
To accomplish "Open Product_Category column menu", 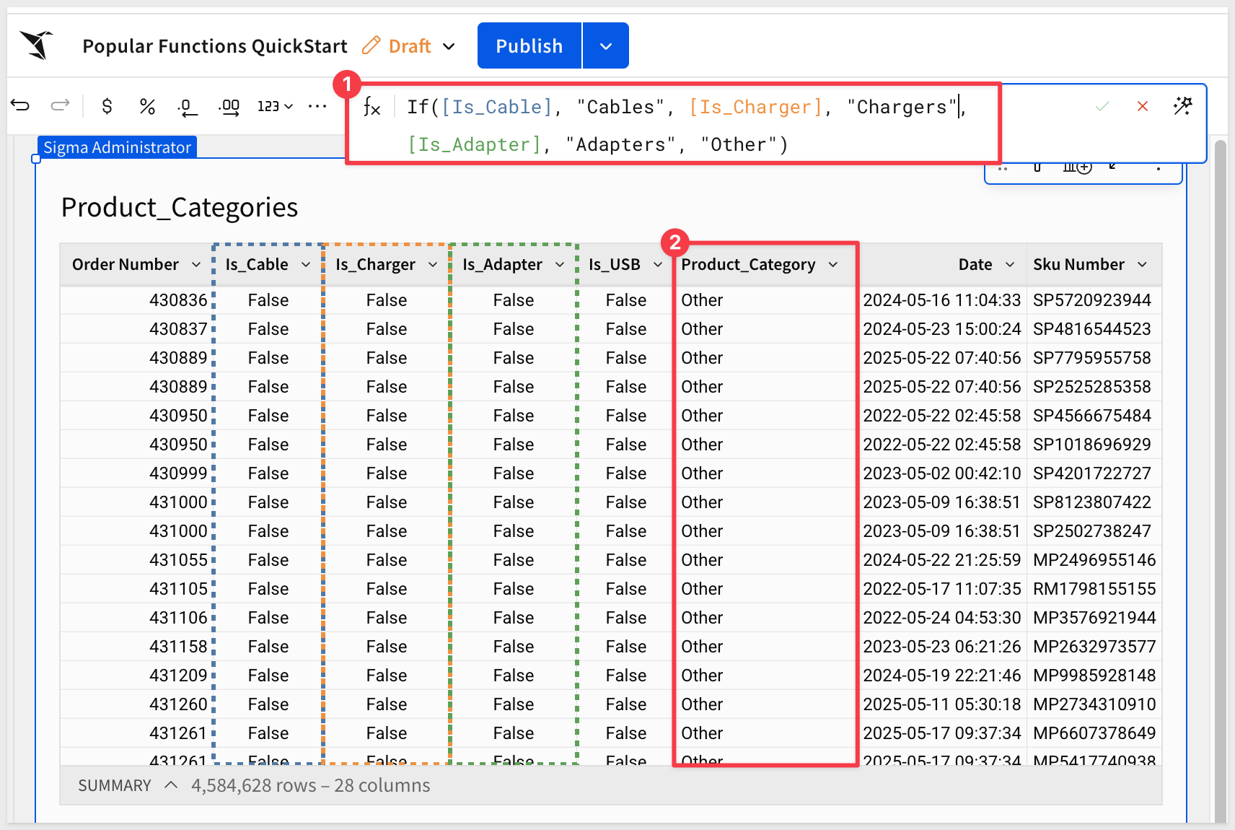I will 833,265.
